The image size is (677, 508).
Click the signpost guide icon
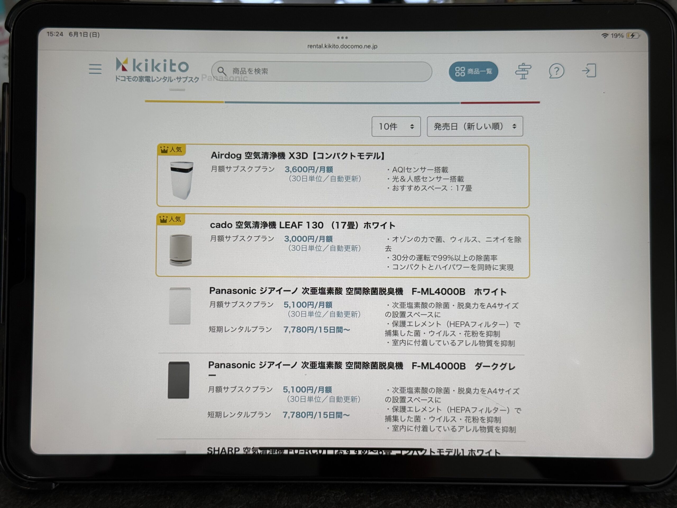coord(523,71)
